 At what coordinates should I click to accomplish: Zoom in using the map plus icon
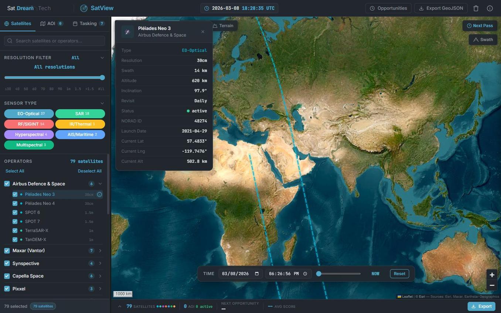pos(492,275)
